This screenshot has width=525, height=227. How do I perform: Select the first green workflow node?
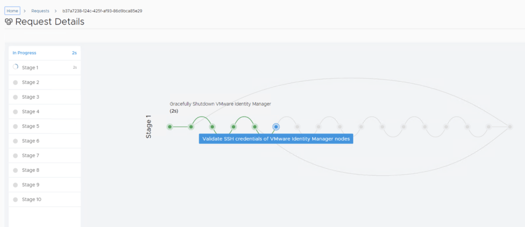click(x=170, y=127)
